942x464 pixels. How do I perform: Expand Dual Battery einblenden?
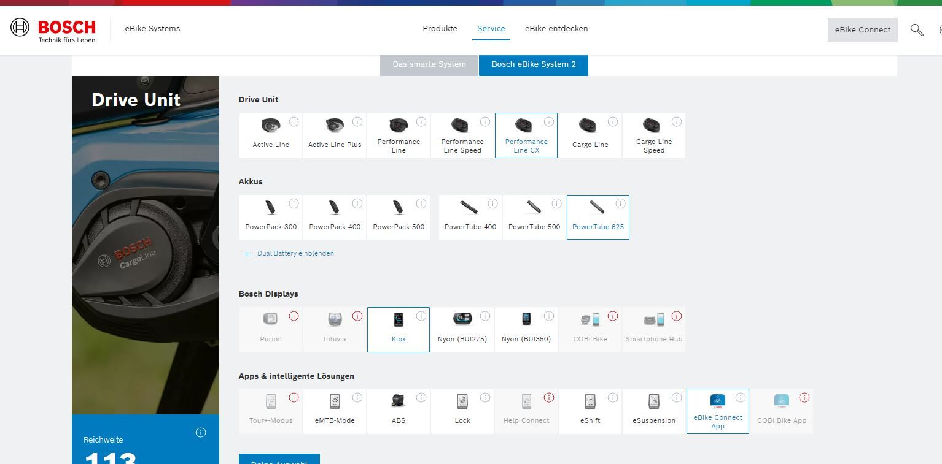pos(289,253)
